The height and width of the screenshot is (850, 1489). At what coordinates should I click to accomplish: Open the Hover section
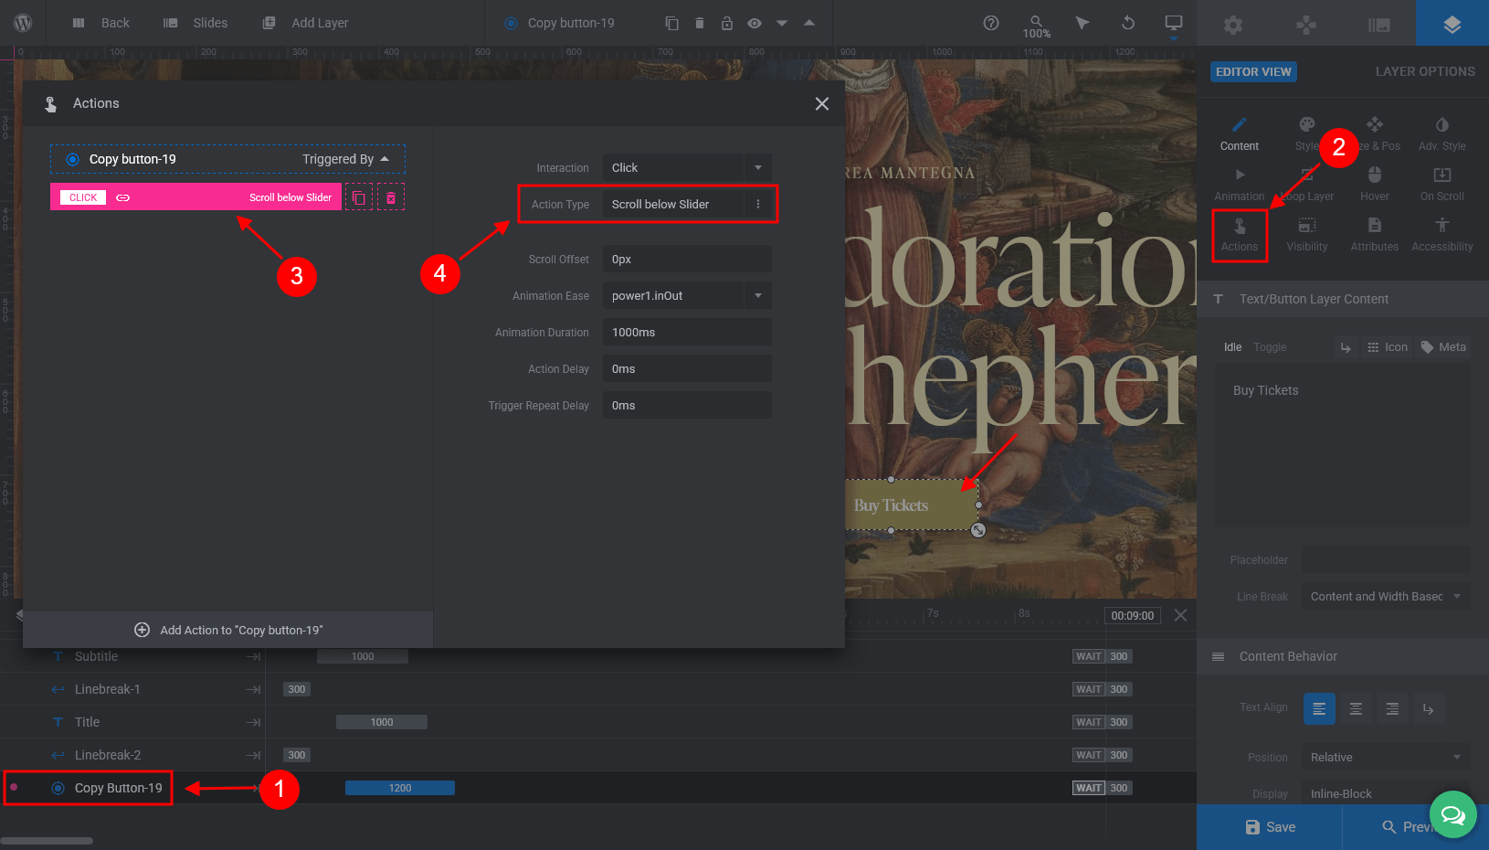pos(1375,184)
